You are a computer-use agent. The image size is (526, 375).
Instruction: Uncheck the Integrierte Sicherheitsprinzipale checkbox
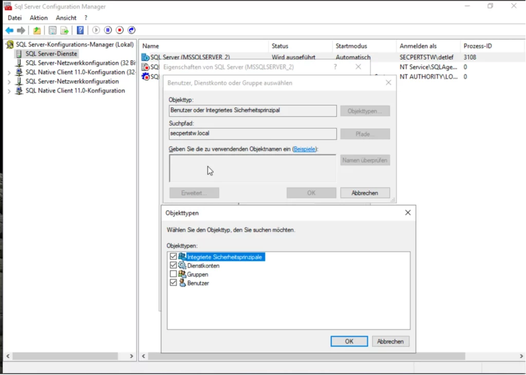(x=173, y=257)
